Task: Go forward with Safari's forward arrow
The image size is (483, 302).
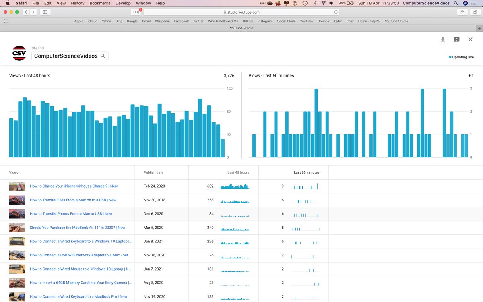Action: click(33, 12)
